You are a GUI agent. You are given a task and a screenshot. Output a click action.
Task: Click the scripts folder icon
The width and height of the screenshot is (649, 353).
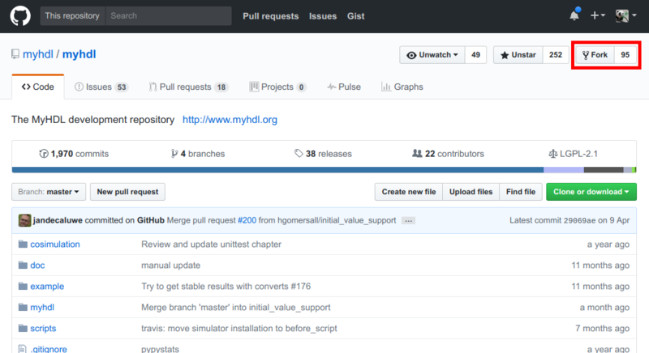click(x=23, y=328)
